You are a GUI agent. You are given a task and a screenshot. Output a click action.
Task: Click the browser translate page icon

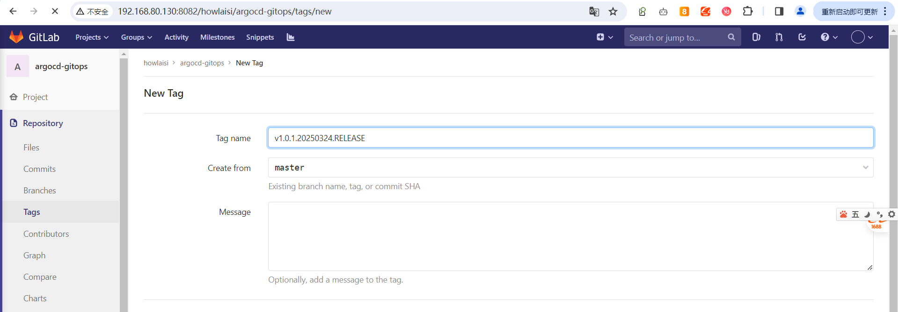pyautogui.click(x=594, y=12)
